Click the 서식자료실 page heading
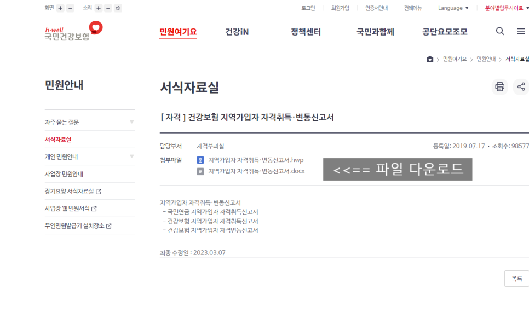529x313 pixels. (189, 88)
